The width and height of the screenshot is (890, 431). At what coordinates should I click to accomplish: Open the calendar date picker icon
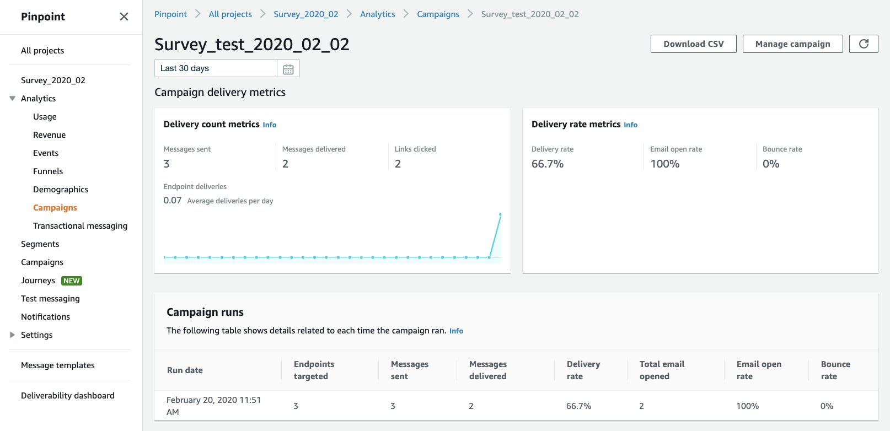pyautogui.click(x=288, y=69)
